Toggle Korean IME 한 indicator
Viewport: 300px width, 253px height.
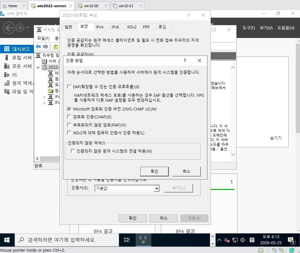click(252, 240)
